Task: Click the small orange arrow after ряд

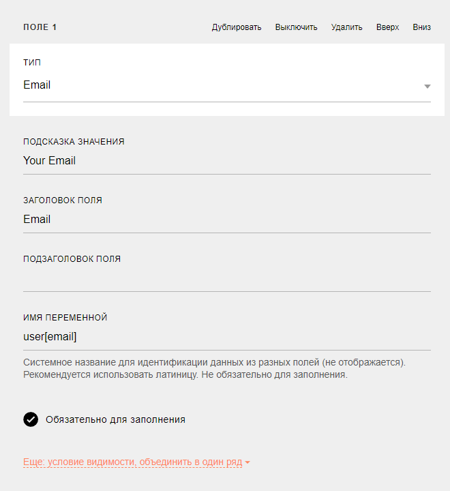Action: point(247,462)
